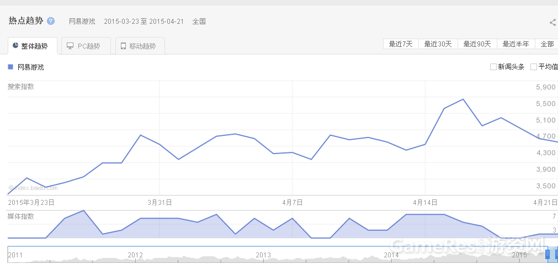Image resolution: width=558 pixels, height=264 pixels.
Task: Click 2012 on the overview timeline
Action: [135, 255]
